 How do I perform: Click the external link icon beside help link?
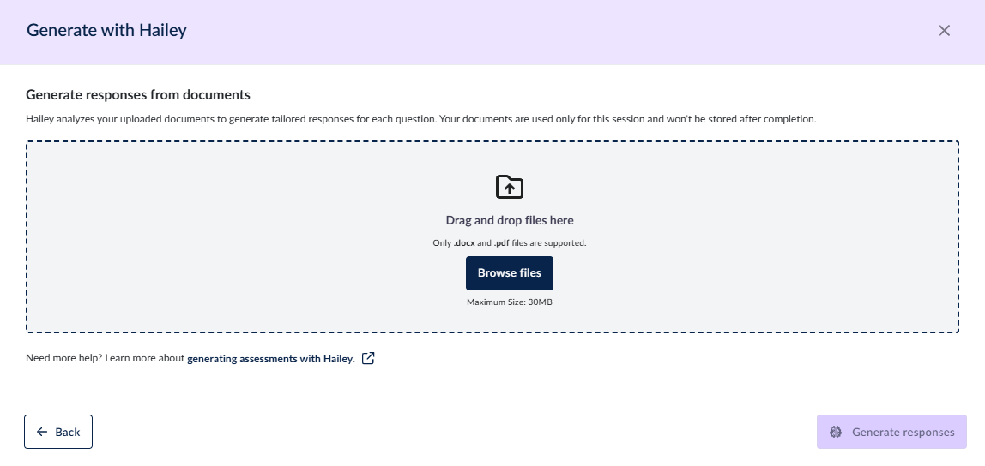[x=368, y=358]
